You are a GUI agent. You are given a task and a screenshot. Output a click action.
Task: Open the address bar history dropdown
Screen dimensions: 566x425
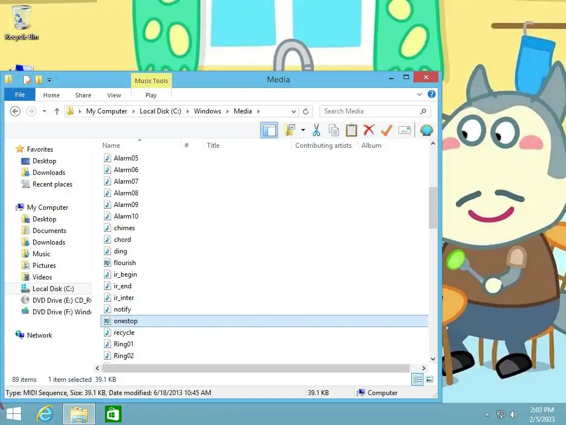tap(294, 111)
